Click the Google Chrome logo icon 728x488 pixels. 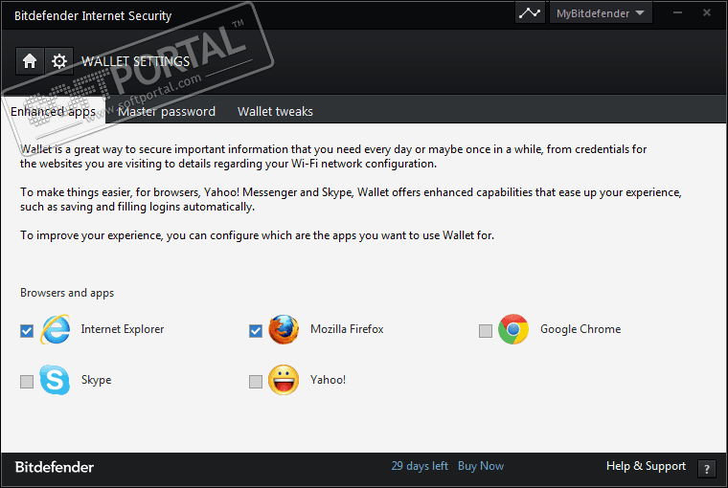(513, 329)
